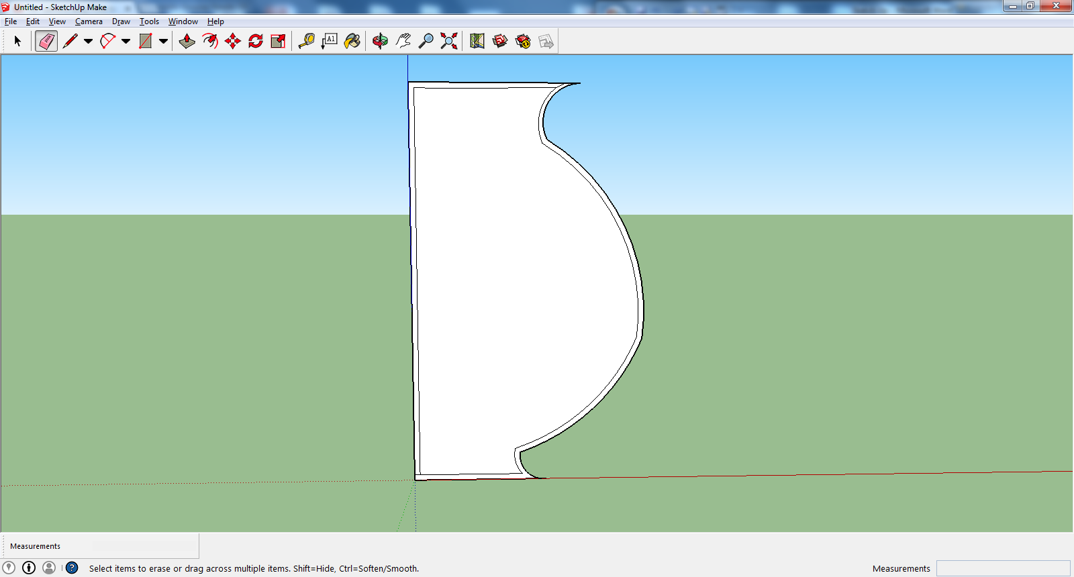Expand the Line tool dropdown arrow

(x=88, y=41)
